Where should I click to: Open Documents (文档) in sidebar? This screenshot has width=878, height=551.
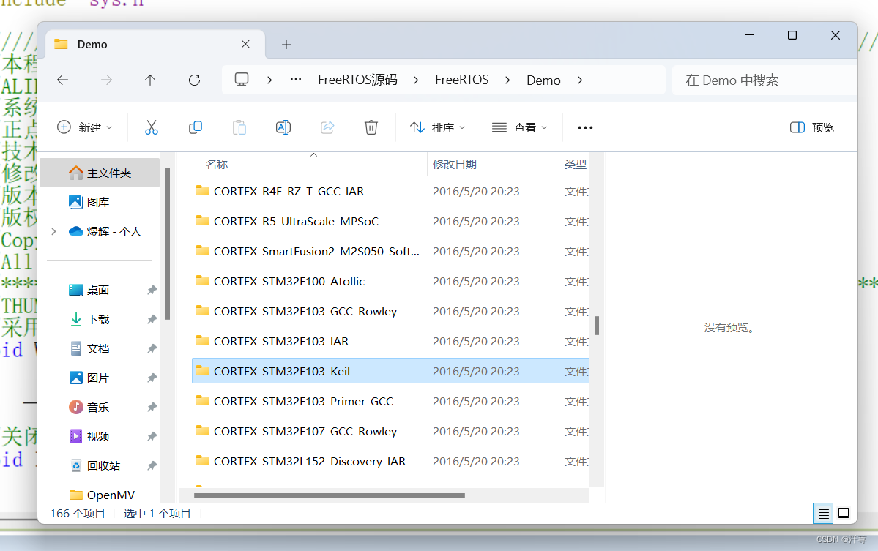click(x=100, y=348)
